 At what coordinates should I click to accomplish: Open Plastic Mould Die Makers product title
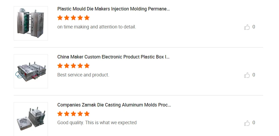[113, 9]
